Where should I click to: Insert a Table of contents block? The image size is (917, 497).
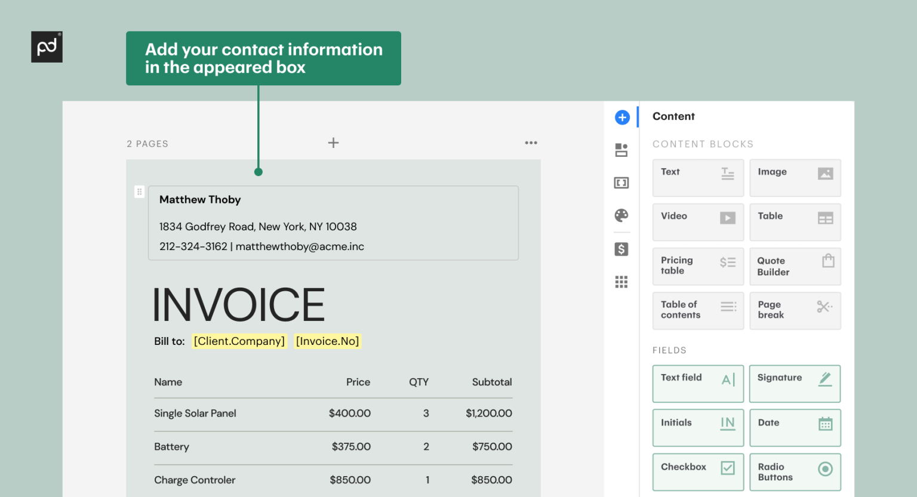click(x=697, y=310)
